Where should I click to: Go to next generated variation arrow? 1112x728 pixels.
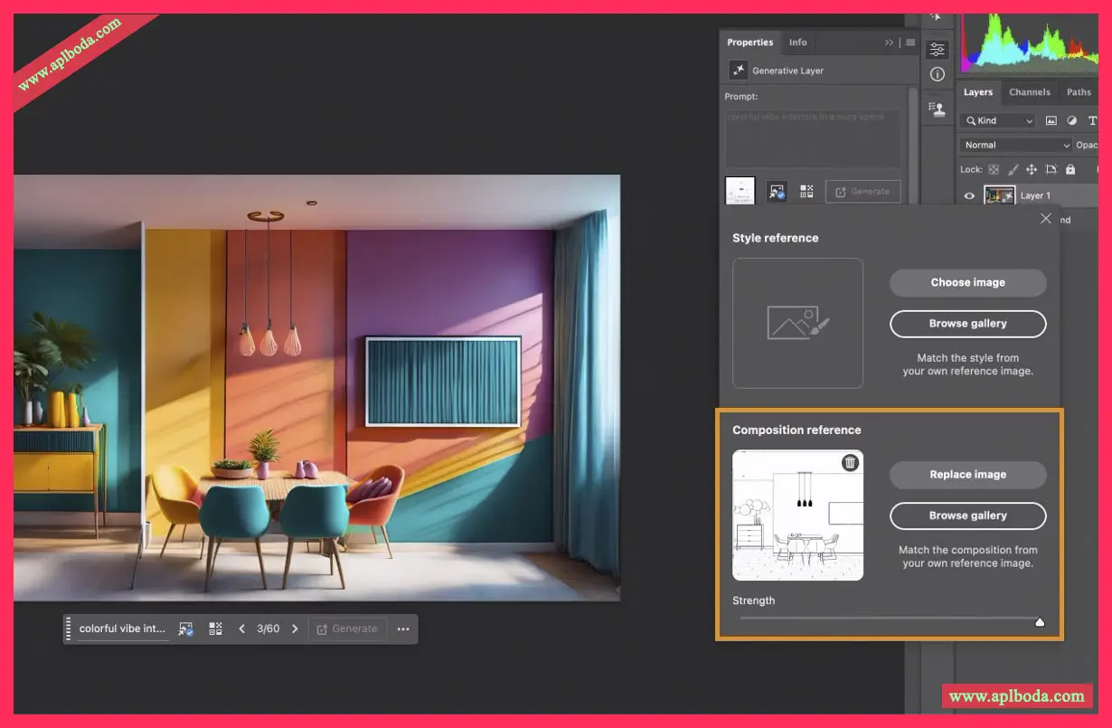(295, 629)
